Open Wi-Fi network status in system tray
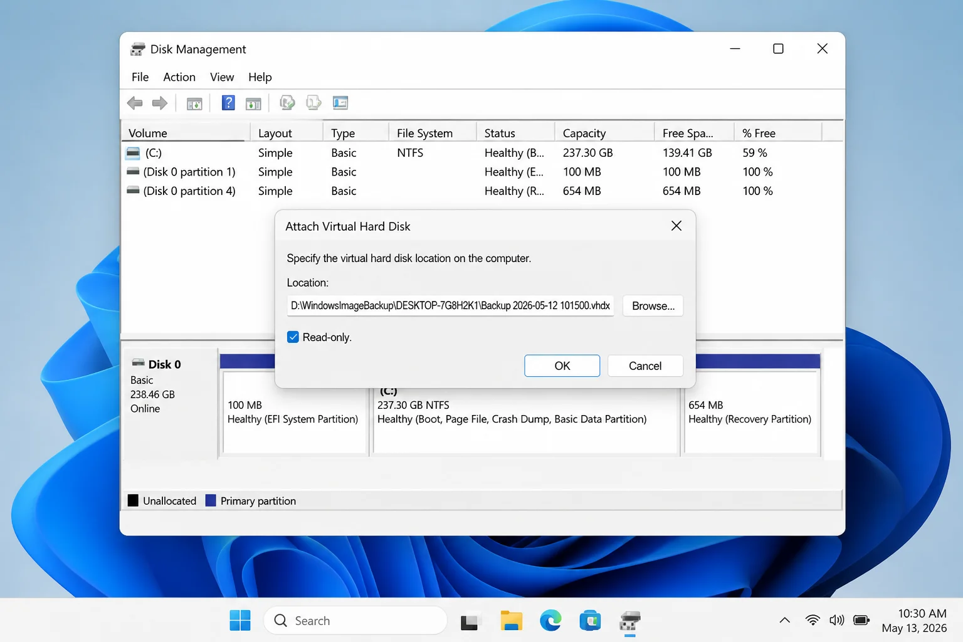Viewport: 963px width, 642px height. pyautogui.click(x=813, y=621)
